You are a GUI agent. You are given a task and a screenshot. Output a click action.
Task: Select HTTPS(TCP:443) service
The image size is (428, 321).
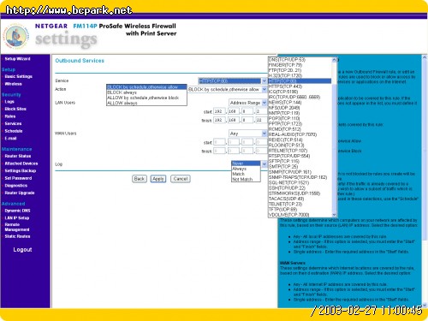click(x=300, y=86)
